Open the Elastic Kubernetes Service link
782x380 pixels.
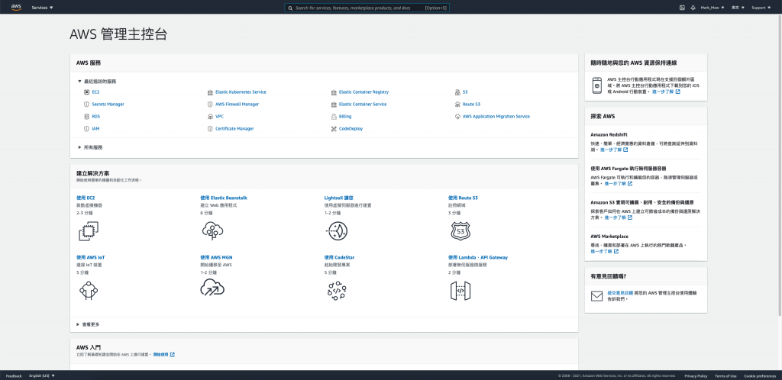coord(241,92)
